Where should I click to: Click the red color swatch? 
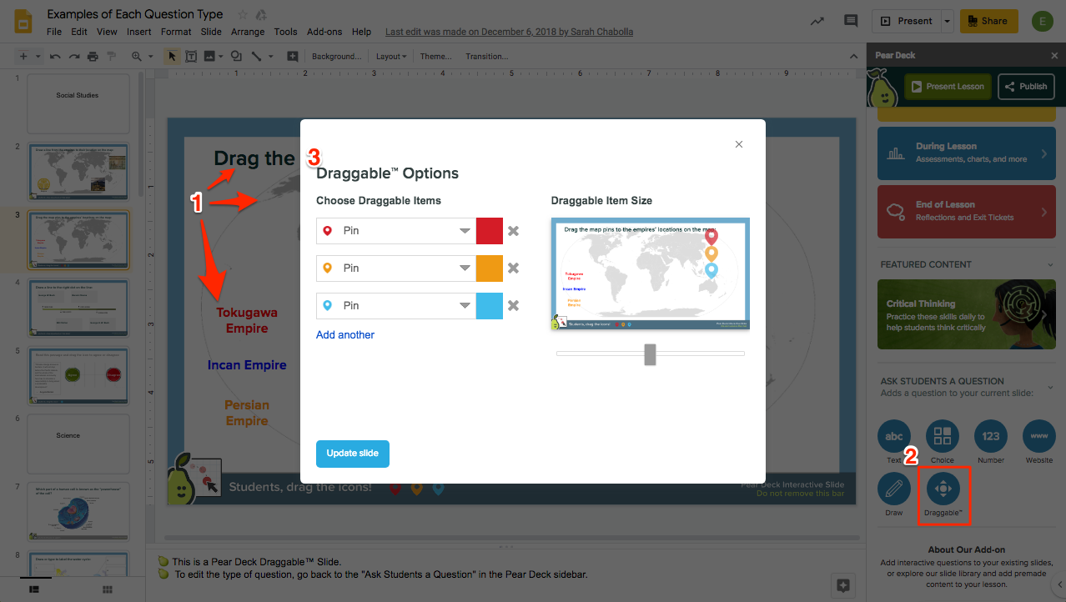[x=490, y=231]
